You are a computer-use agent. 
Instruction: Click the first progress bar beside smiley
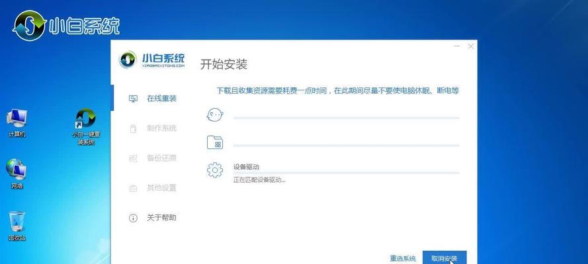(x=346, y=117)
